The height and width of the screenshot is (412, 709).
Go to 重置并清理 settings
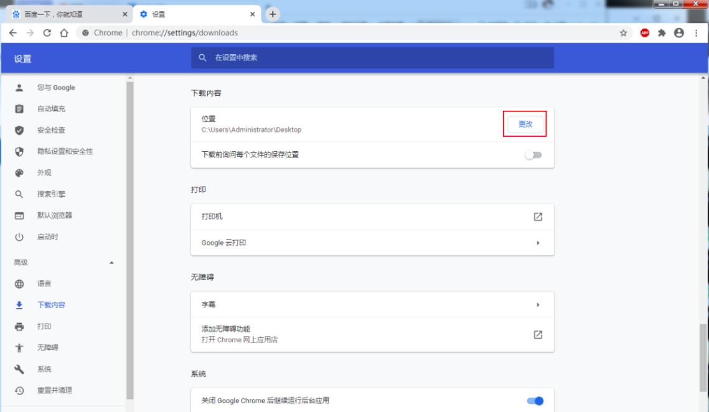point(55,390)
